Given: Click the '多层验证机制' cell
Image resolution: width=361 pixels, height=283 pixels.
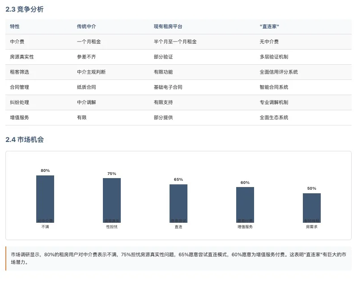Looking at the screenshot, I should (274, 57).
